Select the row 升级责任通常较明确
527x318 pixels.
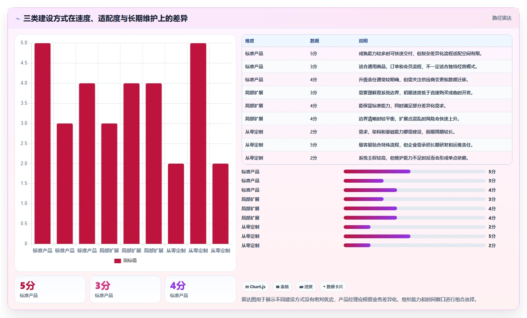click(377, 79)
